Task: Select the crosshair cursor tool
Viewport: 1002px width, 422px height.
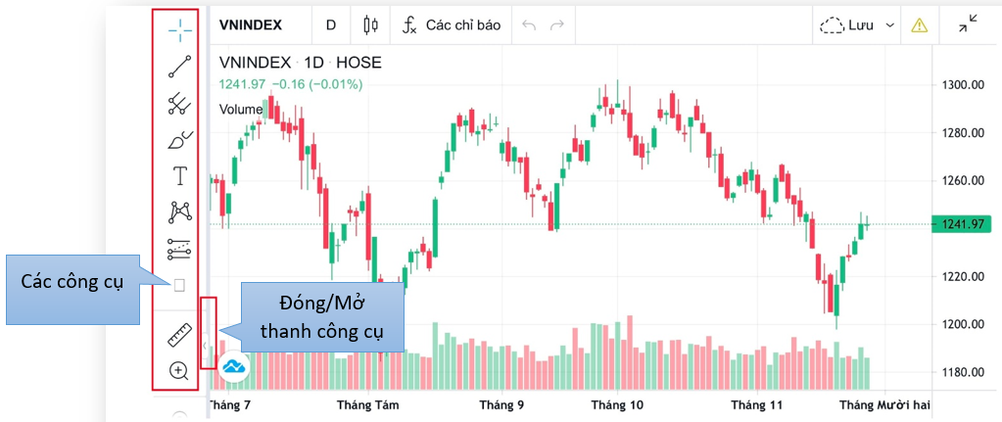Action: [x=179, y=29]
